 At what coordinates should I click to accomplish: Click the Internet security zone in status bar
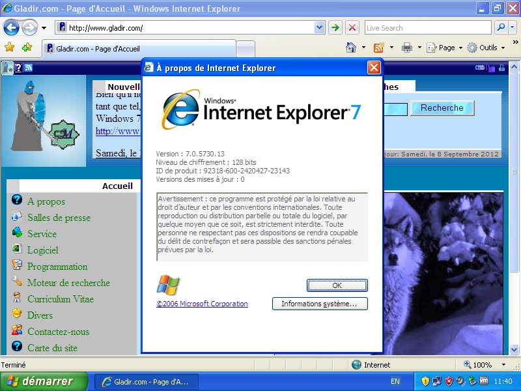[x=371, y=365]
